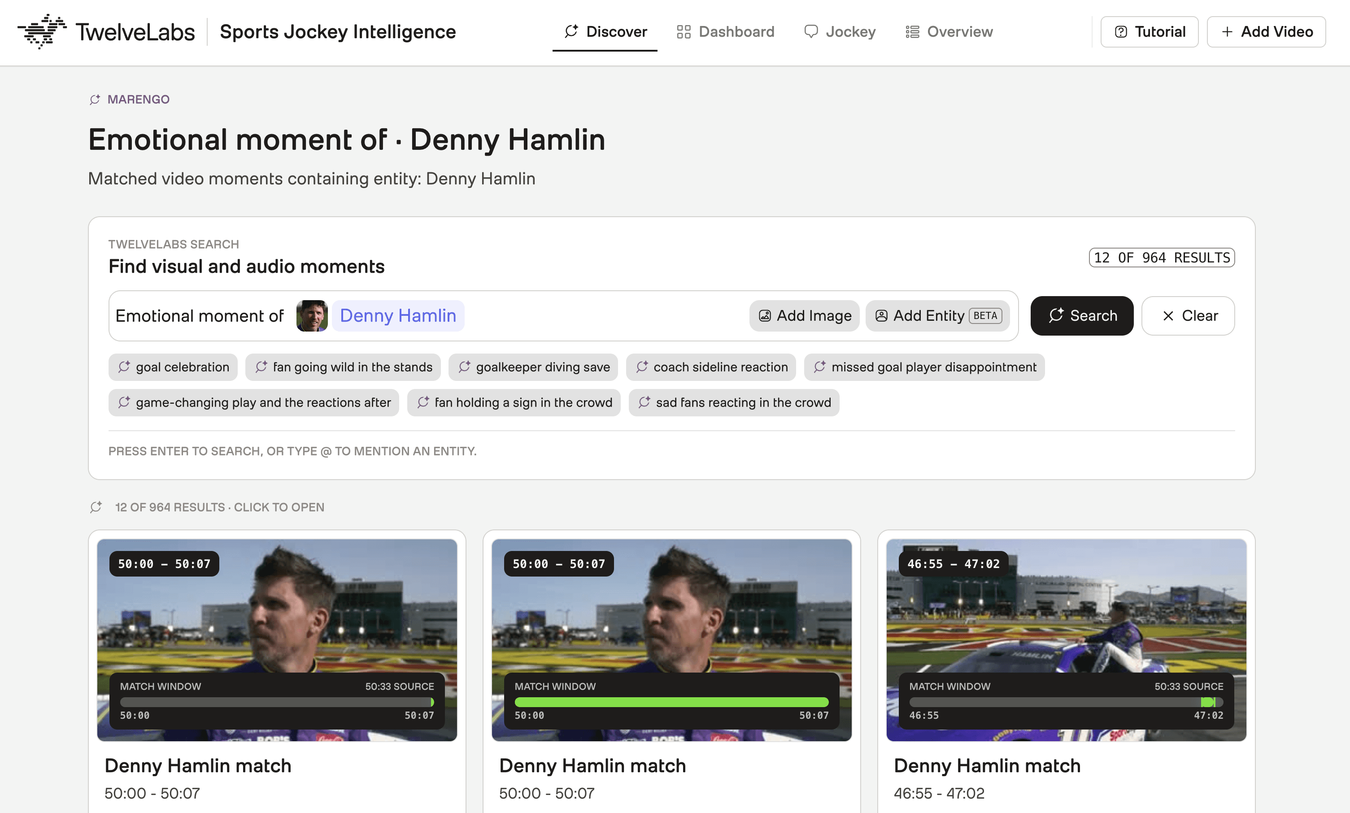Choose 'fan going wild in the stands' suggestion

[x=344, y=367]
